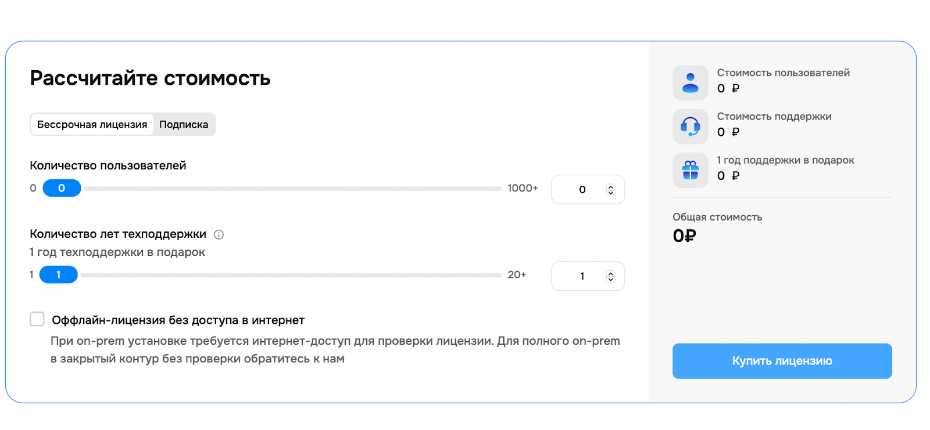This screenshot has height=430, width=930.
Task: Click the support years number input field
Action: [x=581, y=276]
